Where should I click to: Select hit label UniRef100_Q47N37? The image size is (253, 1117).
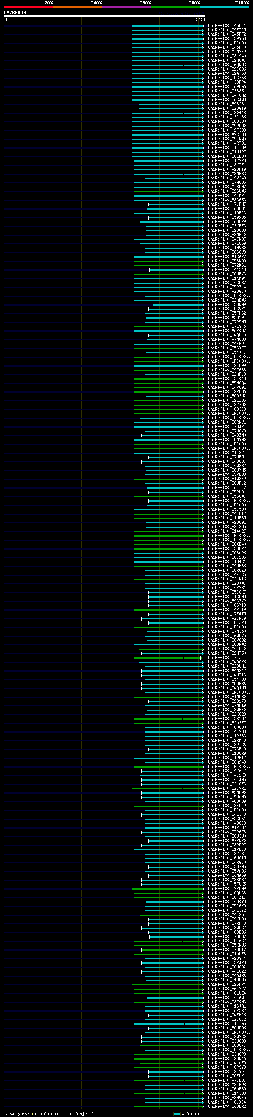pyautogui.click(x=227, y=239)
